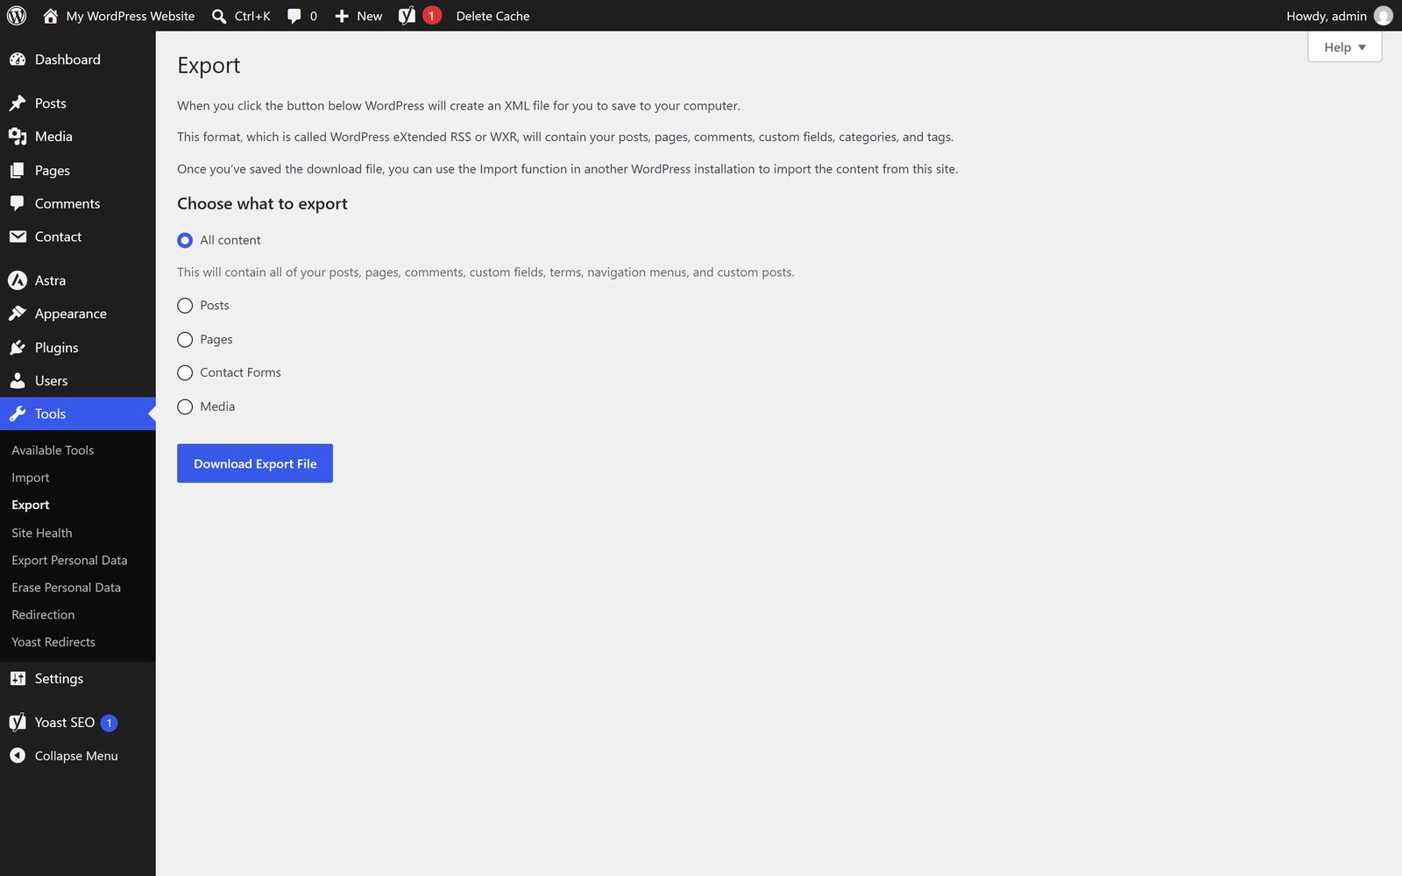Open the Astra theme icon
This screenshot has width=1402, height=876.
[x=18, y=280]
